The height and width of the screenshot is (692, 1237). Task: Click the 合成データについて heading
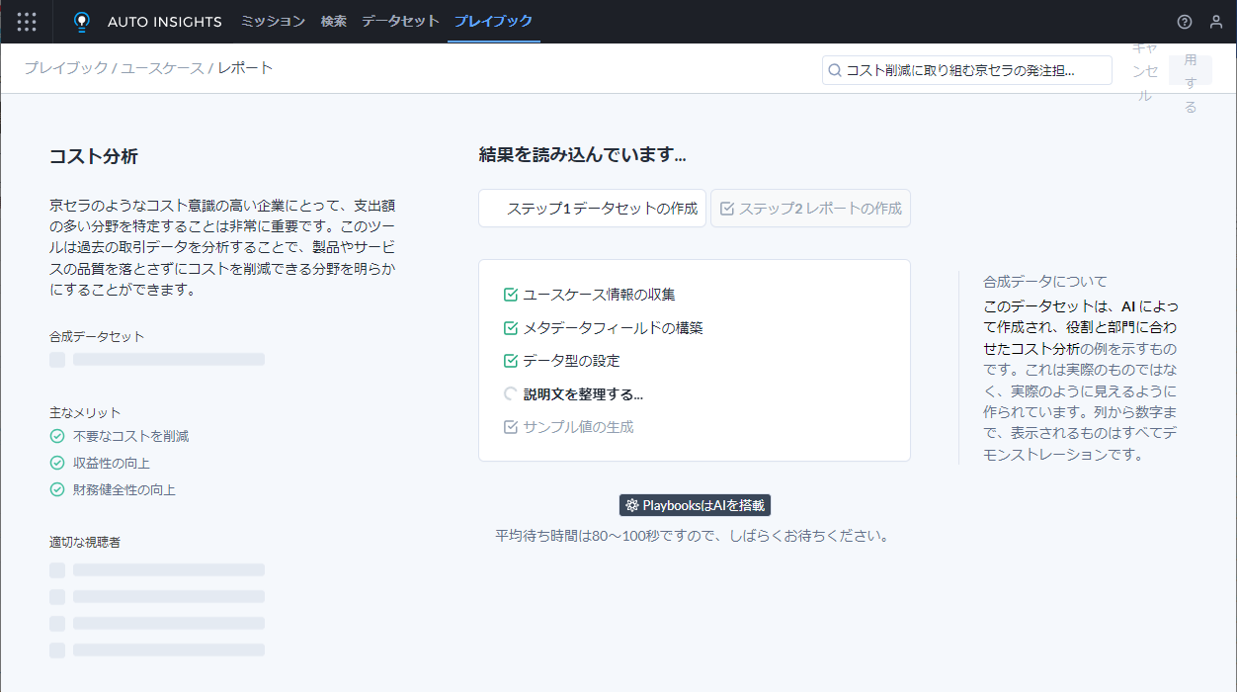[x=1045, y=282]
